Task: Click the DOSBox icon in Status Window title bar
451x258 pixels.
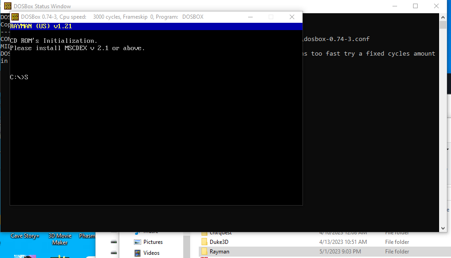Action: coord(7,6)
